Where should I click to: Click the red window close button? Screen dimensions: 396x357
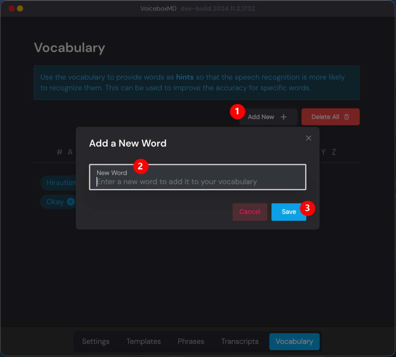12,8
